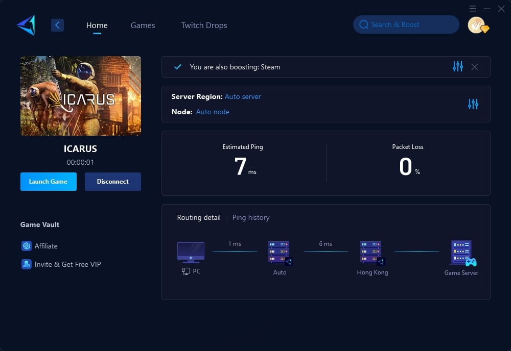Open server region settings sliders icon
Viewport: 511px width, 351px height.
click(473, 104)
